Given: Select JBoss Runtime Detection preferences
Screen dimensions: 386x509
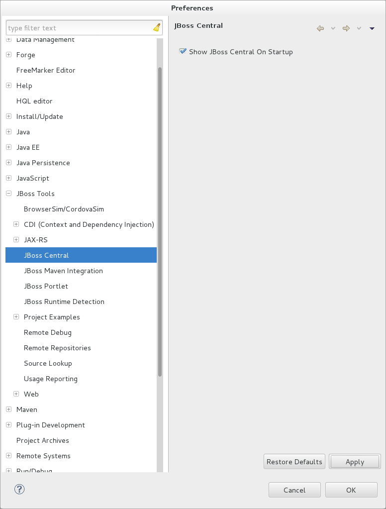Looking at the screenshot, I should point(64,302).
